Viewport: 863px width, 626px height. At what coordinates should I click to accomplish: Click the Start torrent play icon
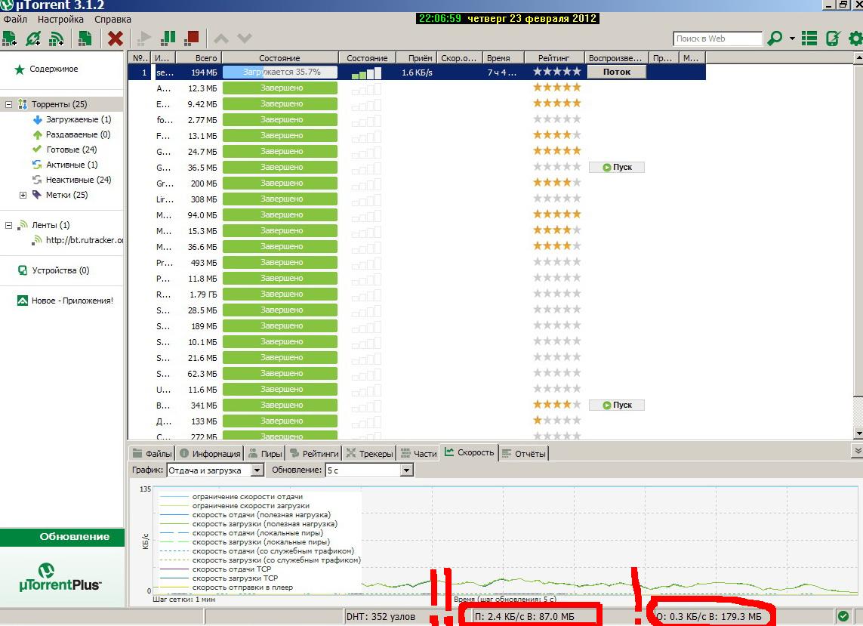pyautogui.click(x=144, y=39)
